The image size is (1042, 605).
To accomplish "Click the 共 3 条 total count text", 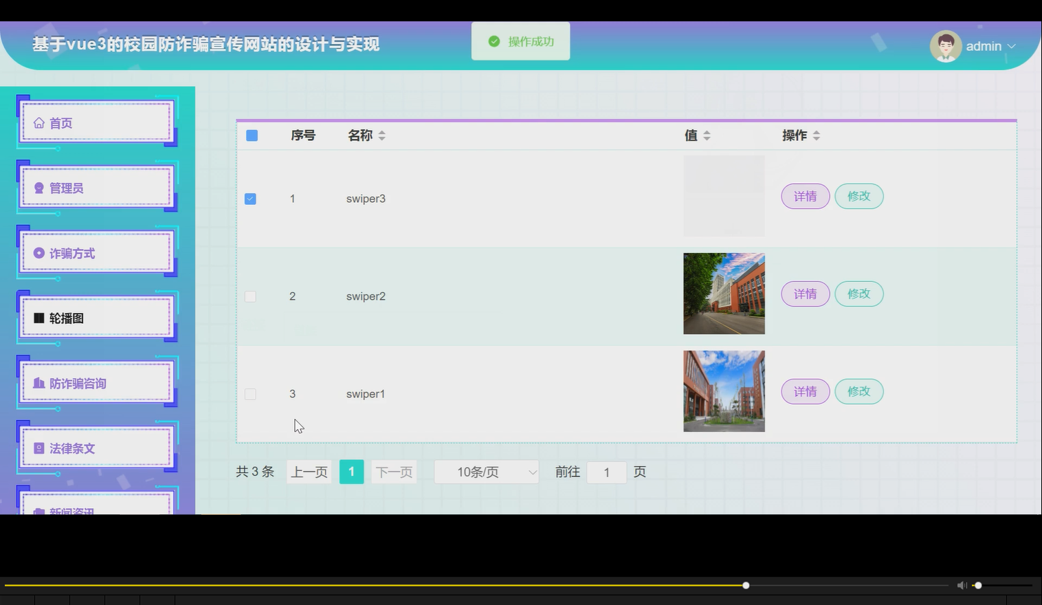I will click(255, 472).
